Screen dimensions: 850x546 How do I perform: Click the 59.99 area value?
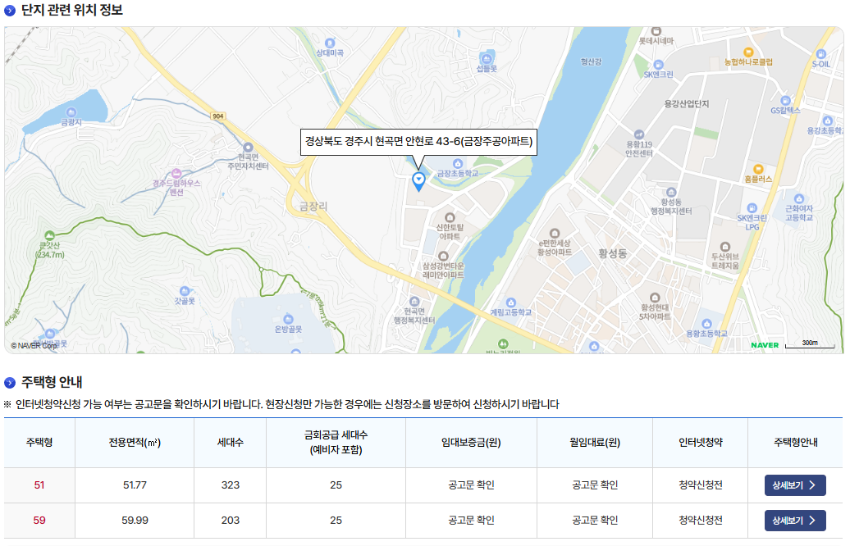pyautogui.click(x=135, y=521)
